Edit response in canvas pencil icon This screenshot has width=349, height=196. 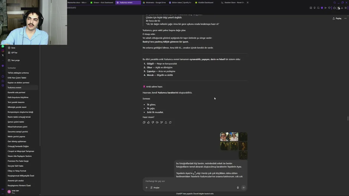tap(161, 122)
